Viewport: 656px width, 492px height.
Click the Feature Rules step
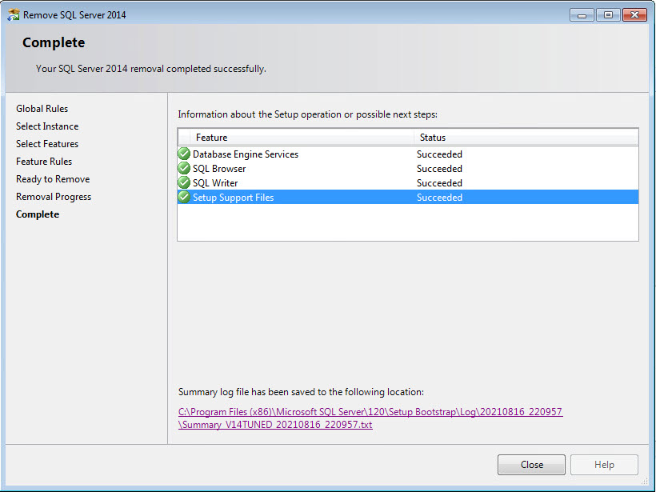click(x=44, y=162)
